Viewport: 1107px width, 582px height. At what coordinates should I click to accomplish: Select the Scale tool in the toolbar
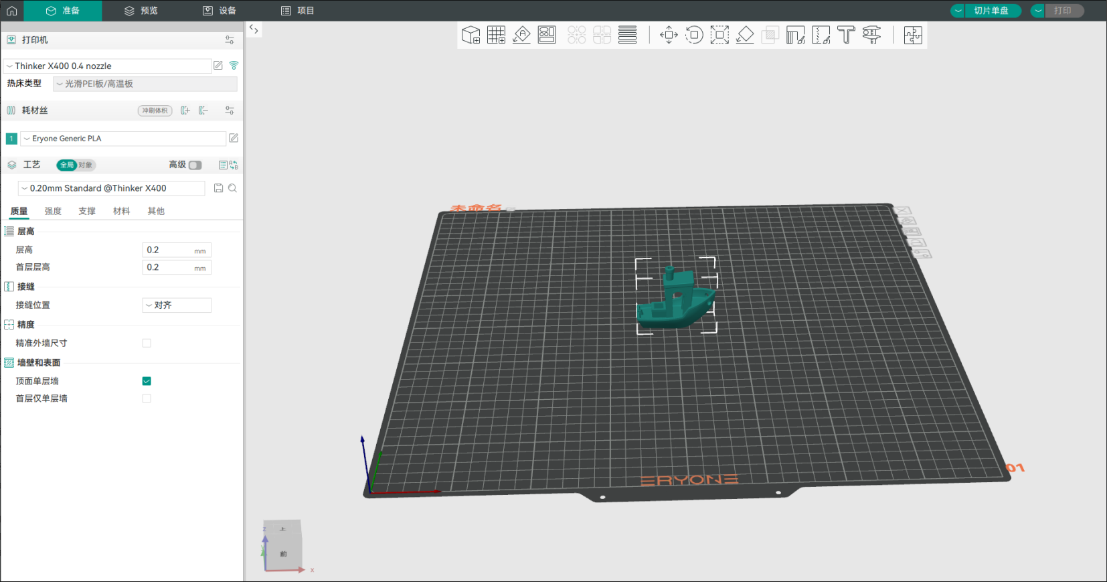coord(719,35)
